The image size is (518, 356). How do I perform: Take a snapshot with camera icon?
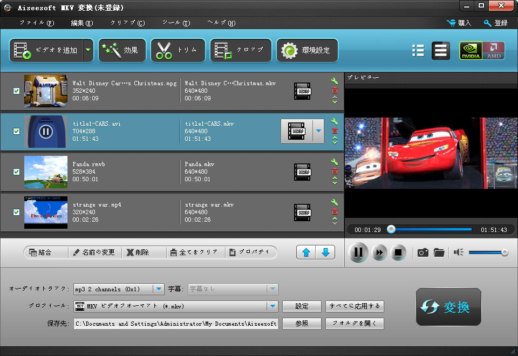(x=423, y=252)
